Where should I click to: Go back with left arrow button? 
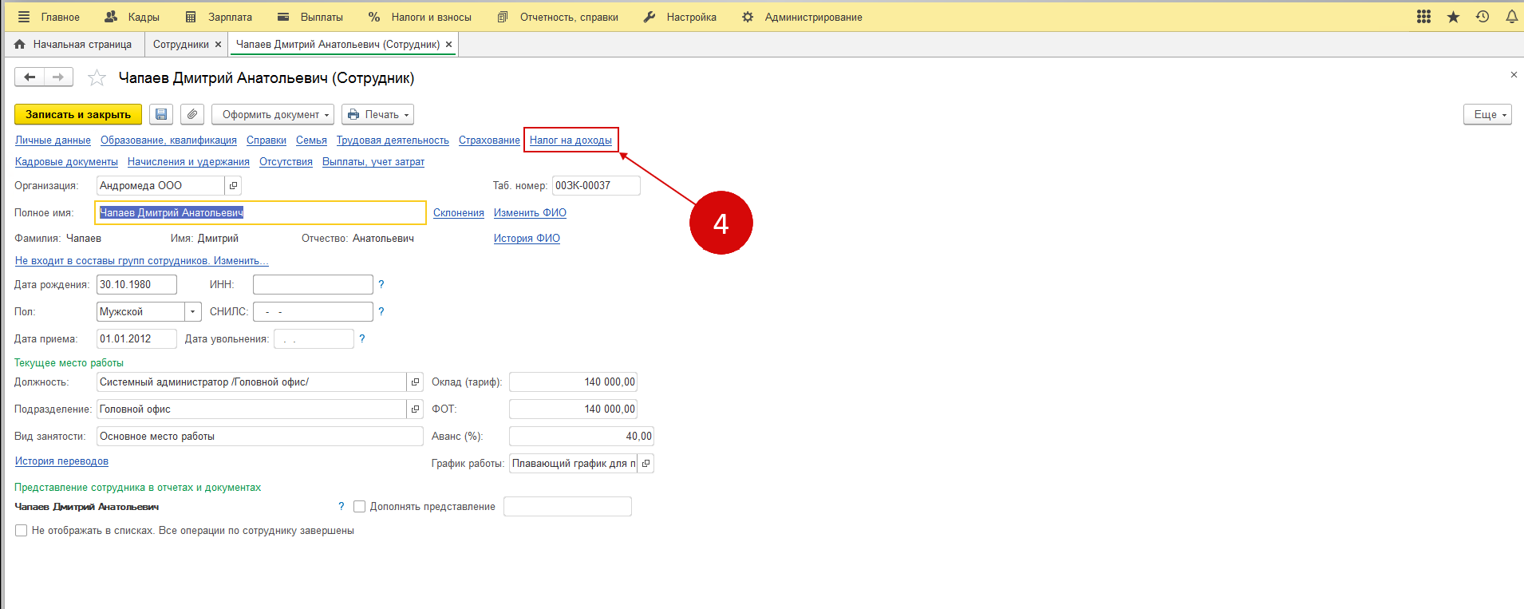pyautogui.click(x=30, y=77)
